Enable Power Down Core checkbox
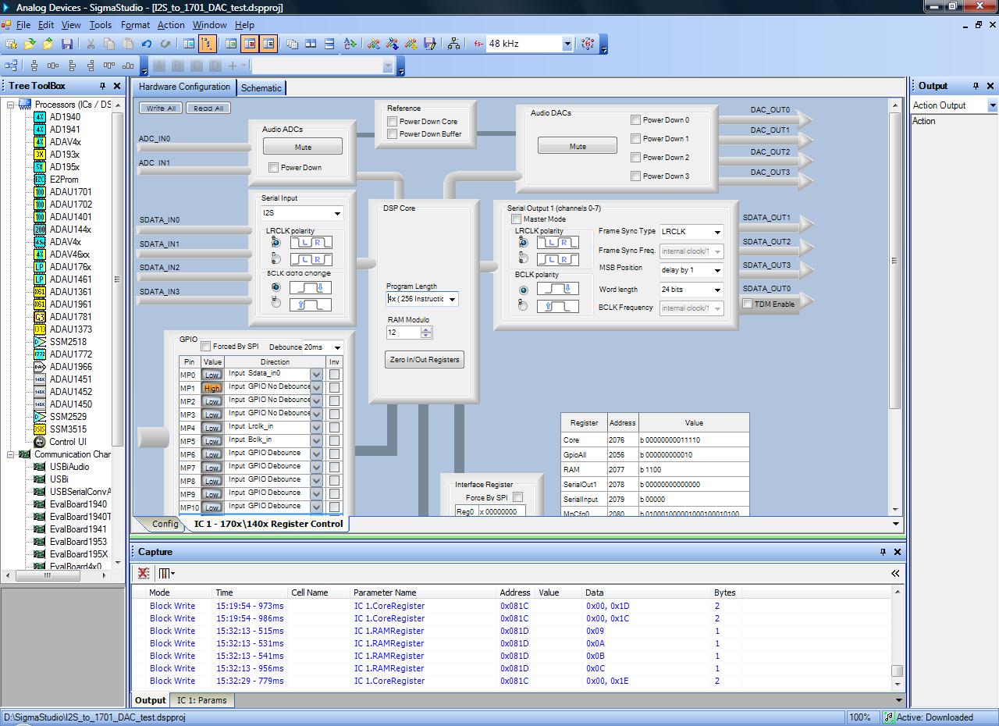This screenshot has width=999, height=726. pyautogui.click(x=393, y=122)
